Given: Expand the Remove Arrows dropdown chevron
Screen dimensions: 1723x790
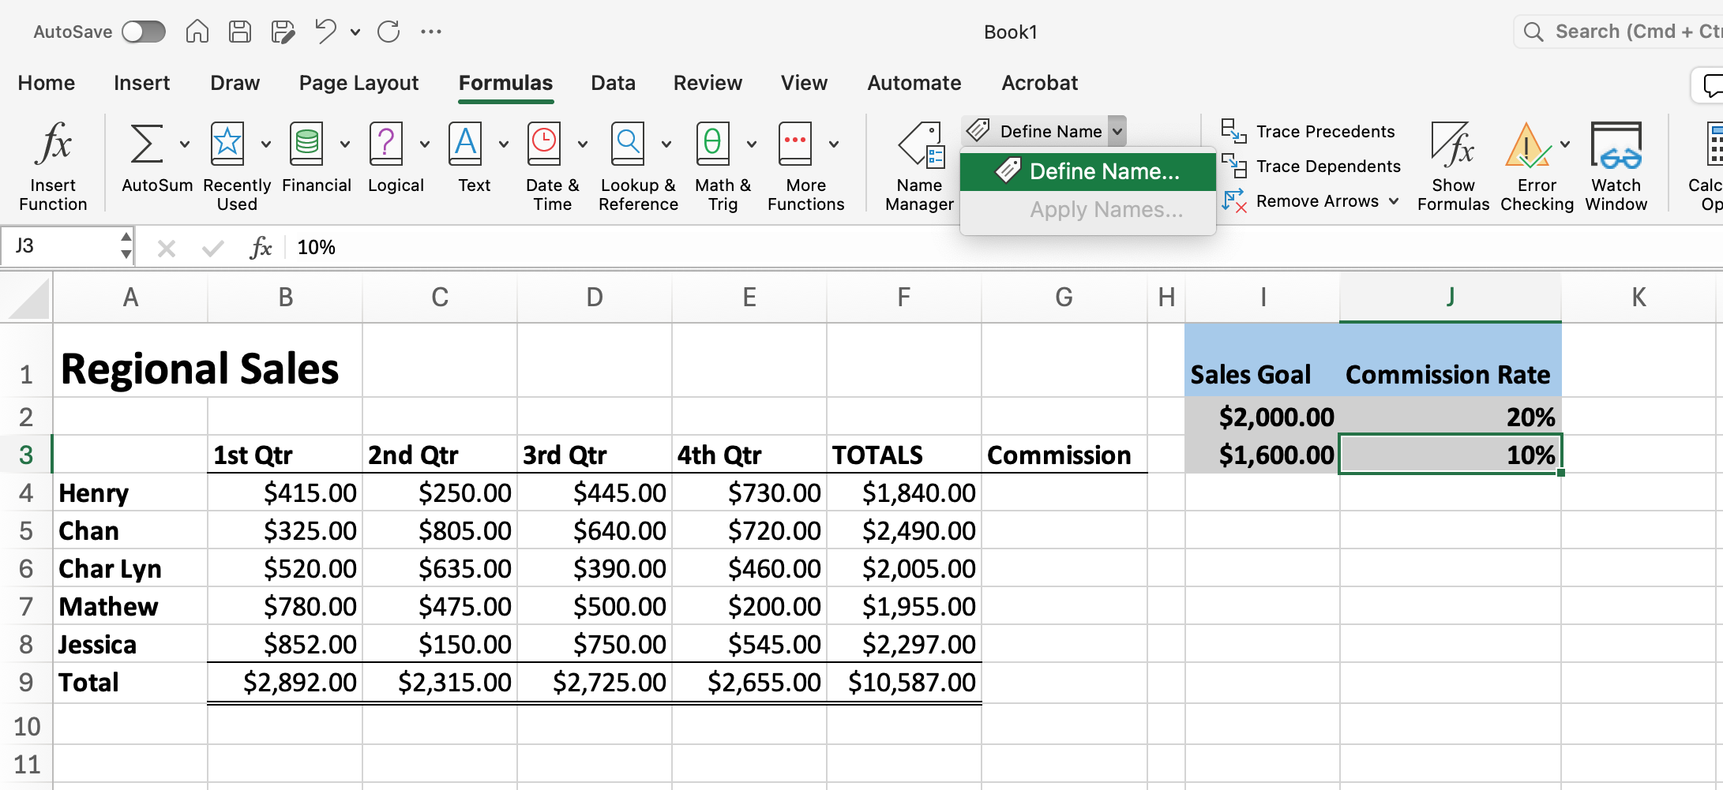Looking at the screenshot, I should pyautogui.click(x=1394, y=201).
